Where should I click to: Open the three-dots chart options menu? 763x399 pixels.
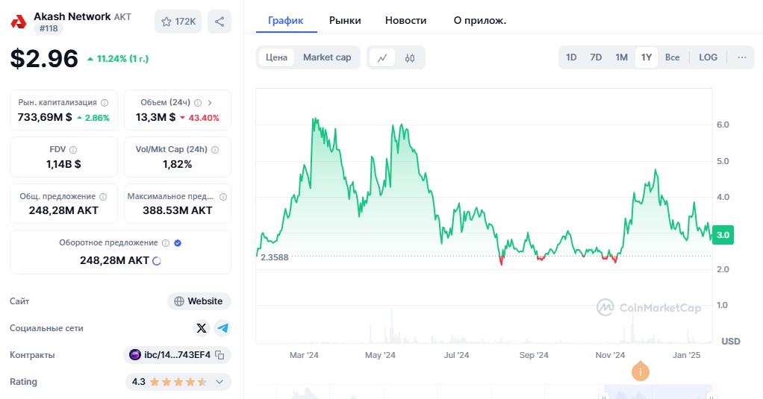(741, 57)
